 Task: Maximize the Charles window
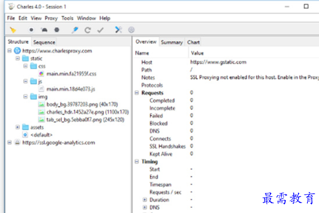tap(306, 7)
